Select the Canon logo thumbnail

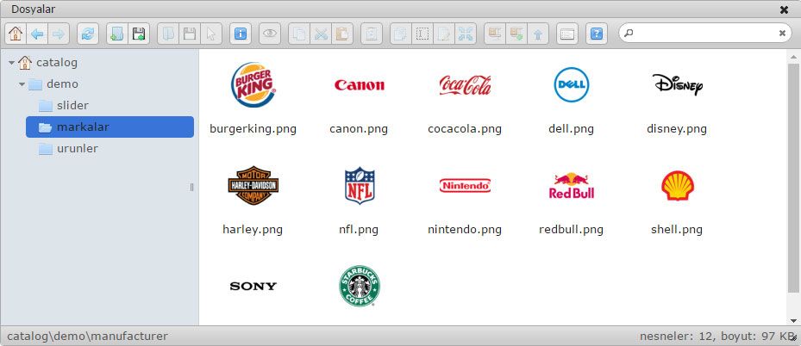[x=360, y=85]
